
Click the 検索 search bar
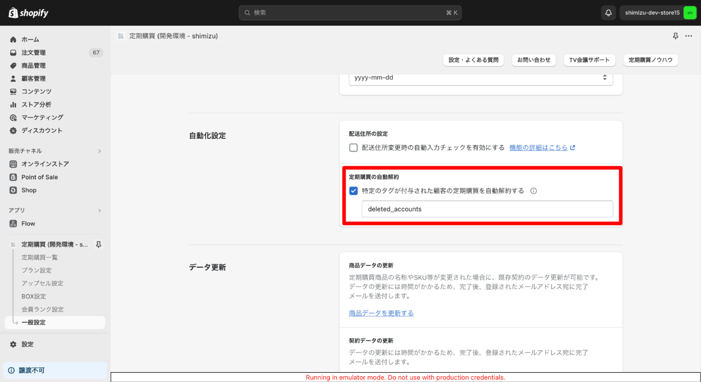click(350, 13)
